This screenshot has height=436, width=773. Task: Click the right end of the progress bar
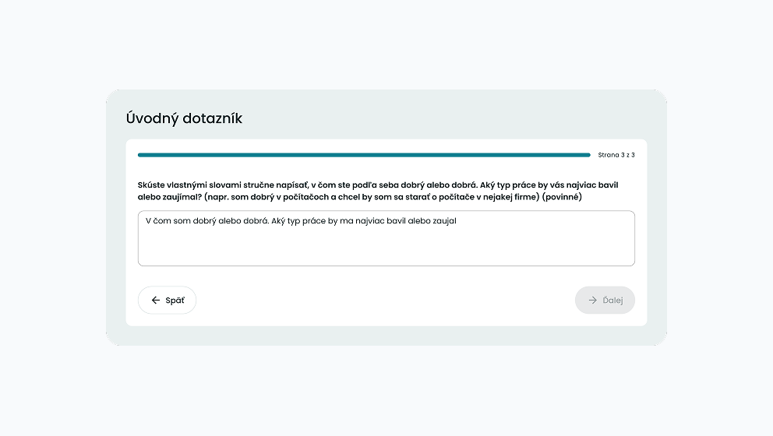(587, 155)
